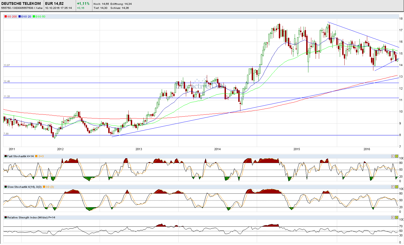The width and height of the screenshot is (404, 245).
Task: Select the red GD 200 color swatch
Action: point(6,16)
